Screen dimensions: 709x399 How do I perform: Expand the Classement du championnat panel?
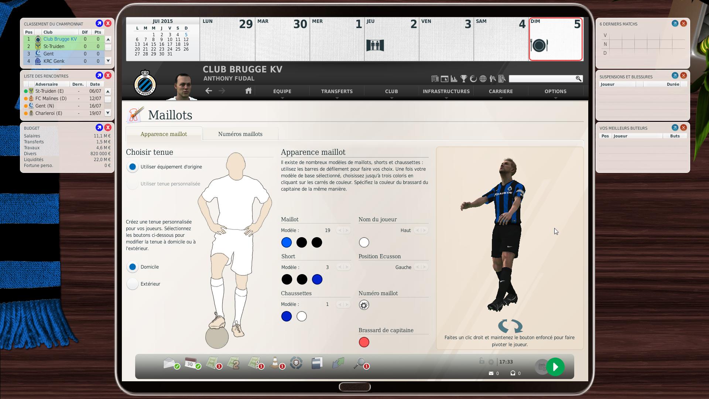tap(99, 23)
